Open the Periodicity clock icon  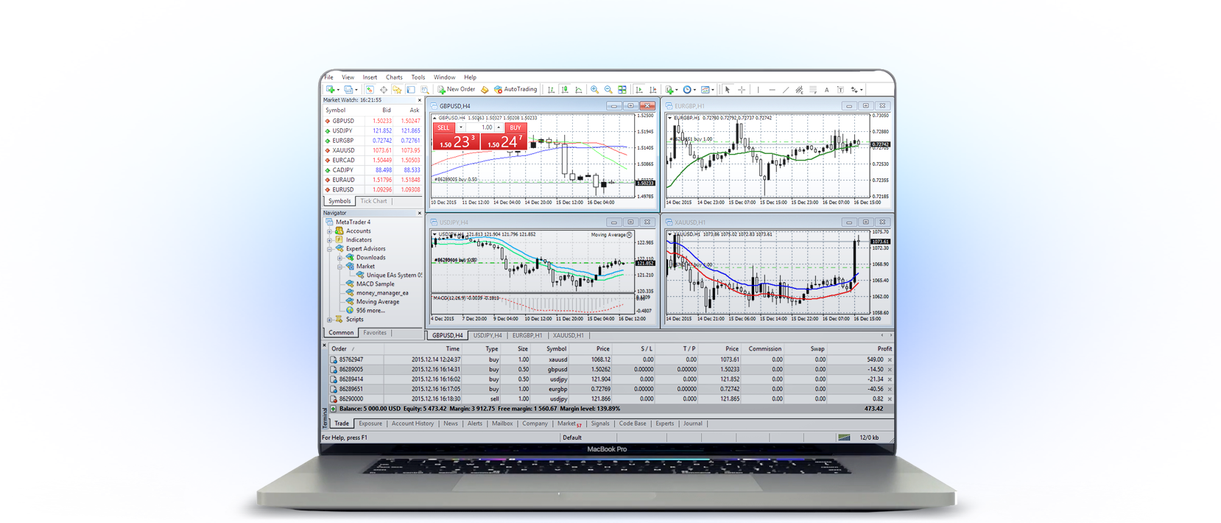pyautogui.click(x=689, y=90)
